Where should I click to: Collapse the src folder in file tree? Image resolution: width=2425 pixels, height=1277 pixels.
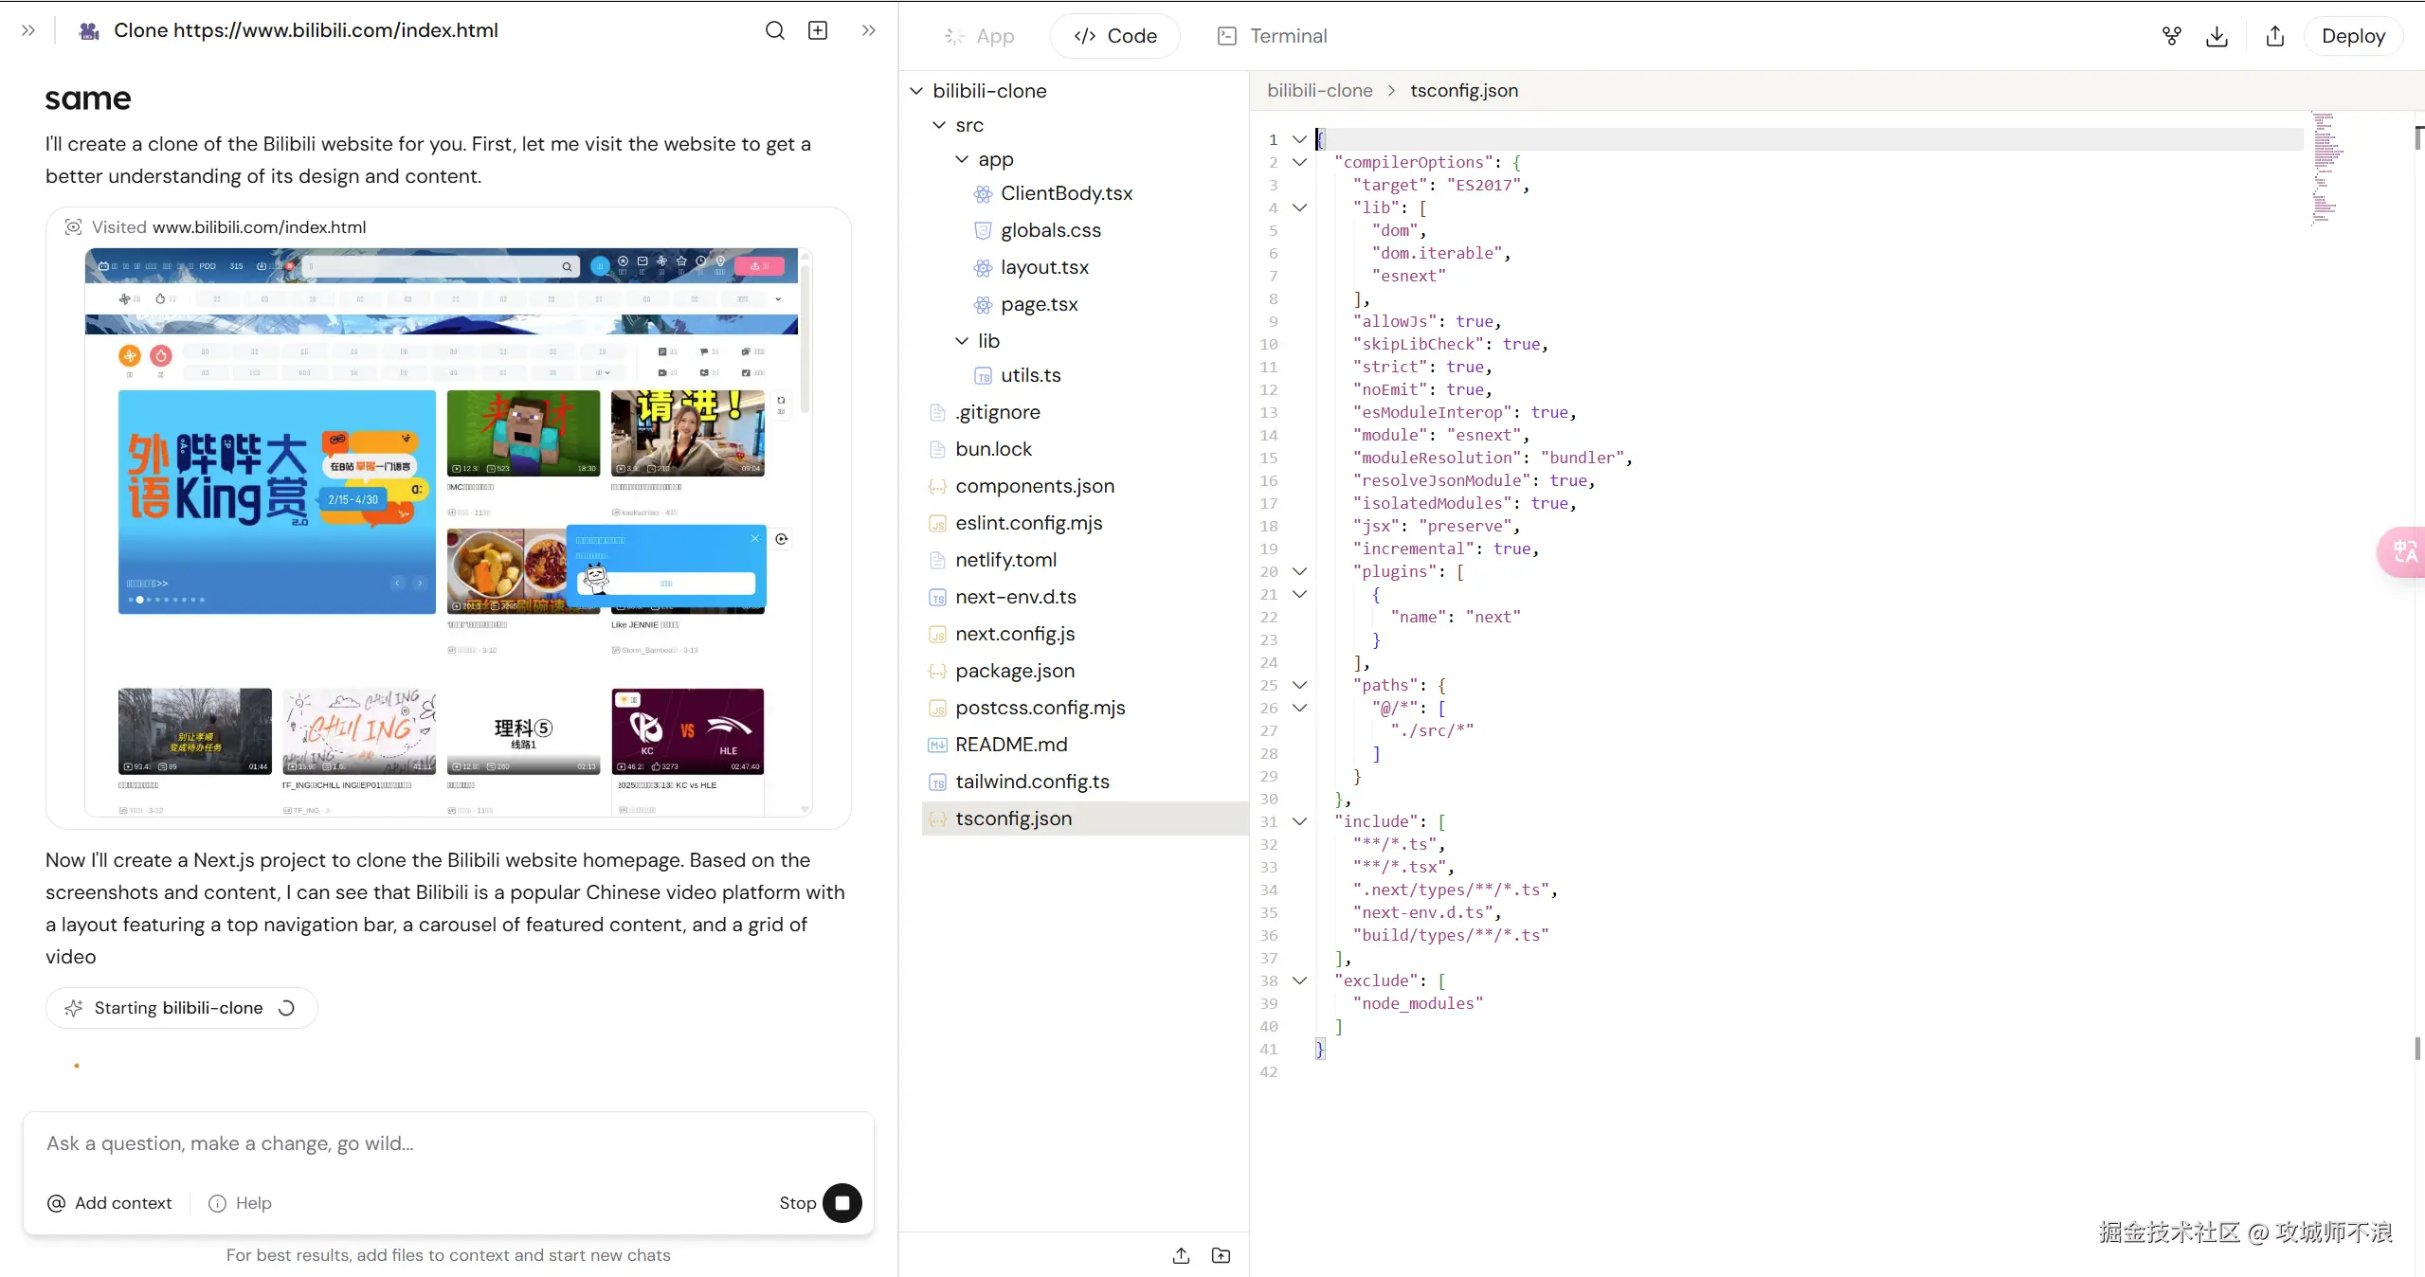coord(939,125)
